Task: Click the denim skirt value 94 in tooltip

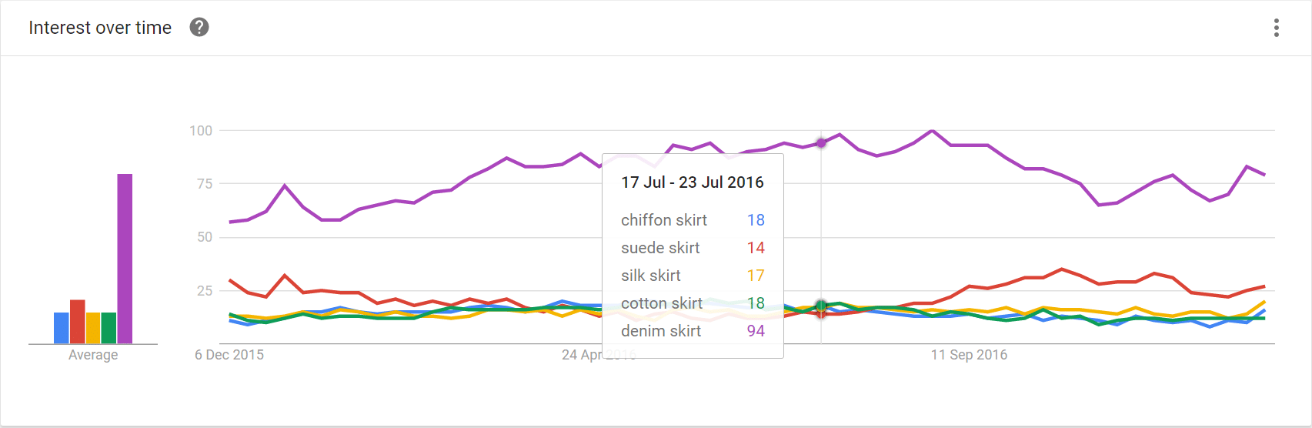Action: pos(756,331)
